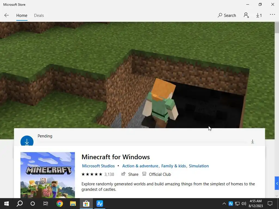Click the account sign-in person icon

coord(246,15)
